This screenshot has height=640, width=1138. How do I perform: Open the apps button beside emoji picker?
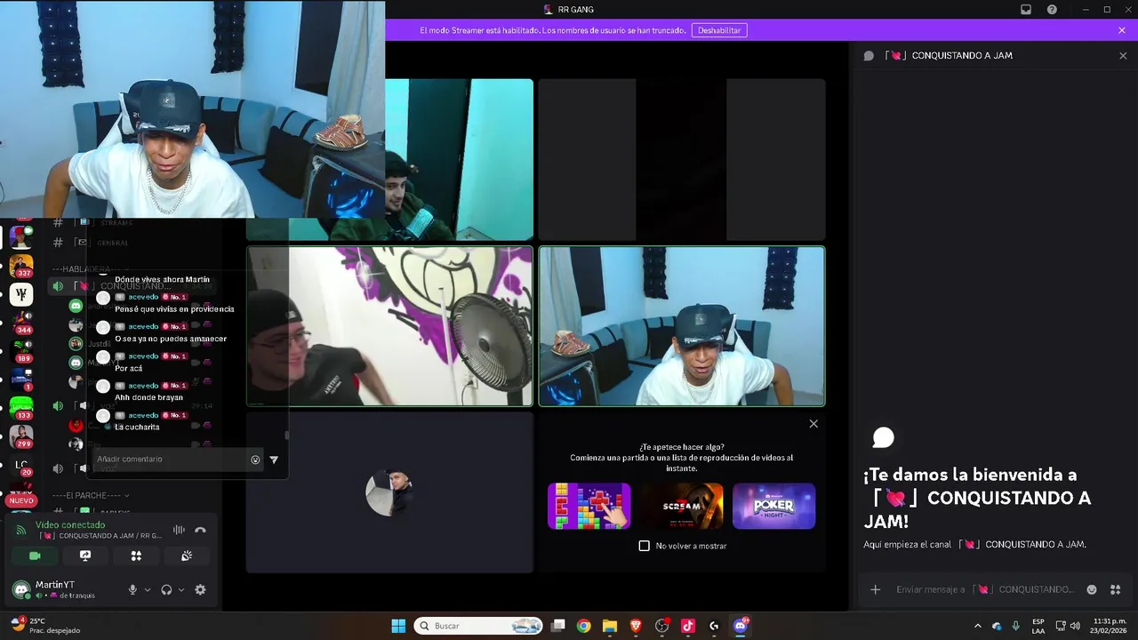pyautogui.click(x=1115, y=589)
